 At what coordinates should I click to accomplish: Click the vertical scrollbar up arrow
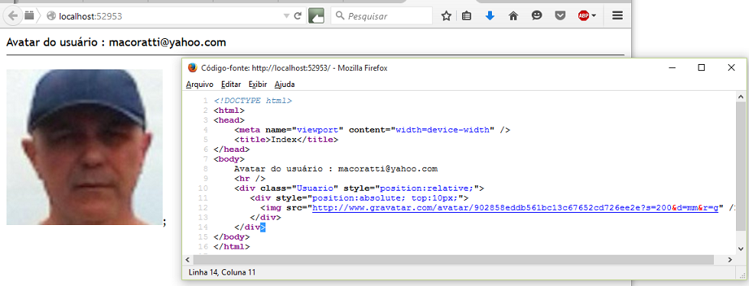(741, 97)
